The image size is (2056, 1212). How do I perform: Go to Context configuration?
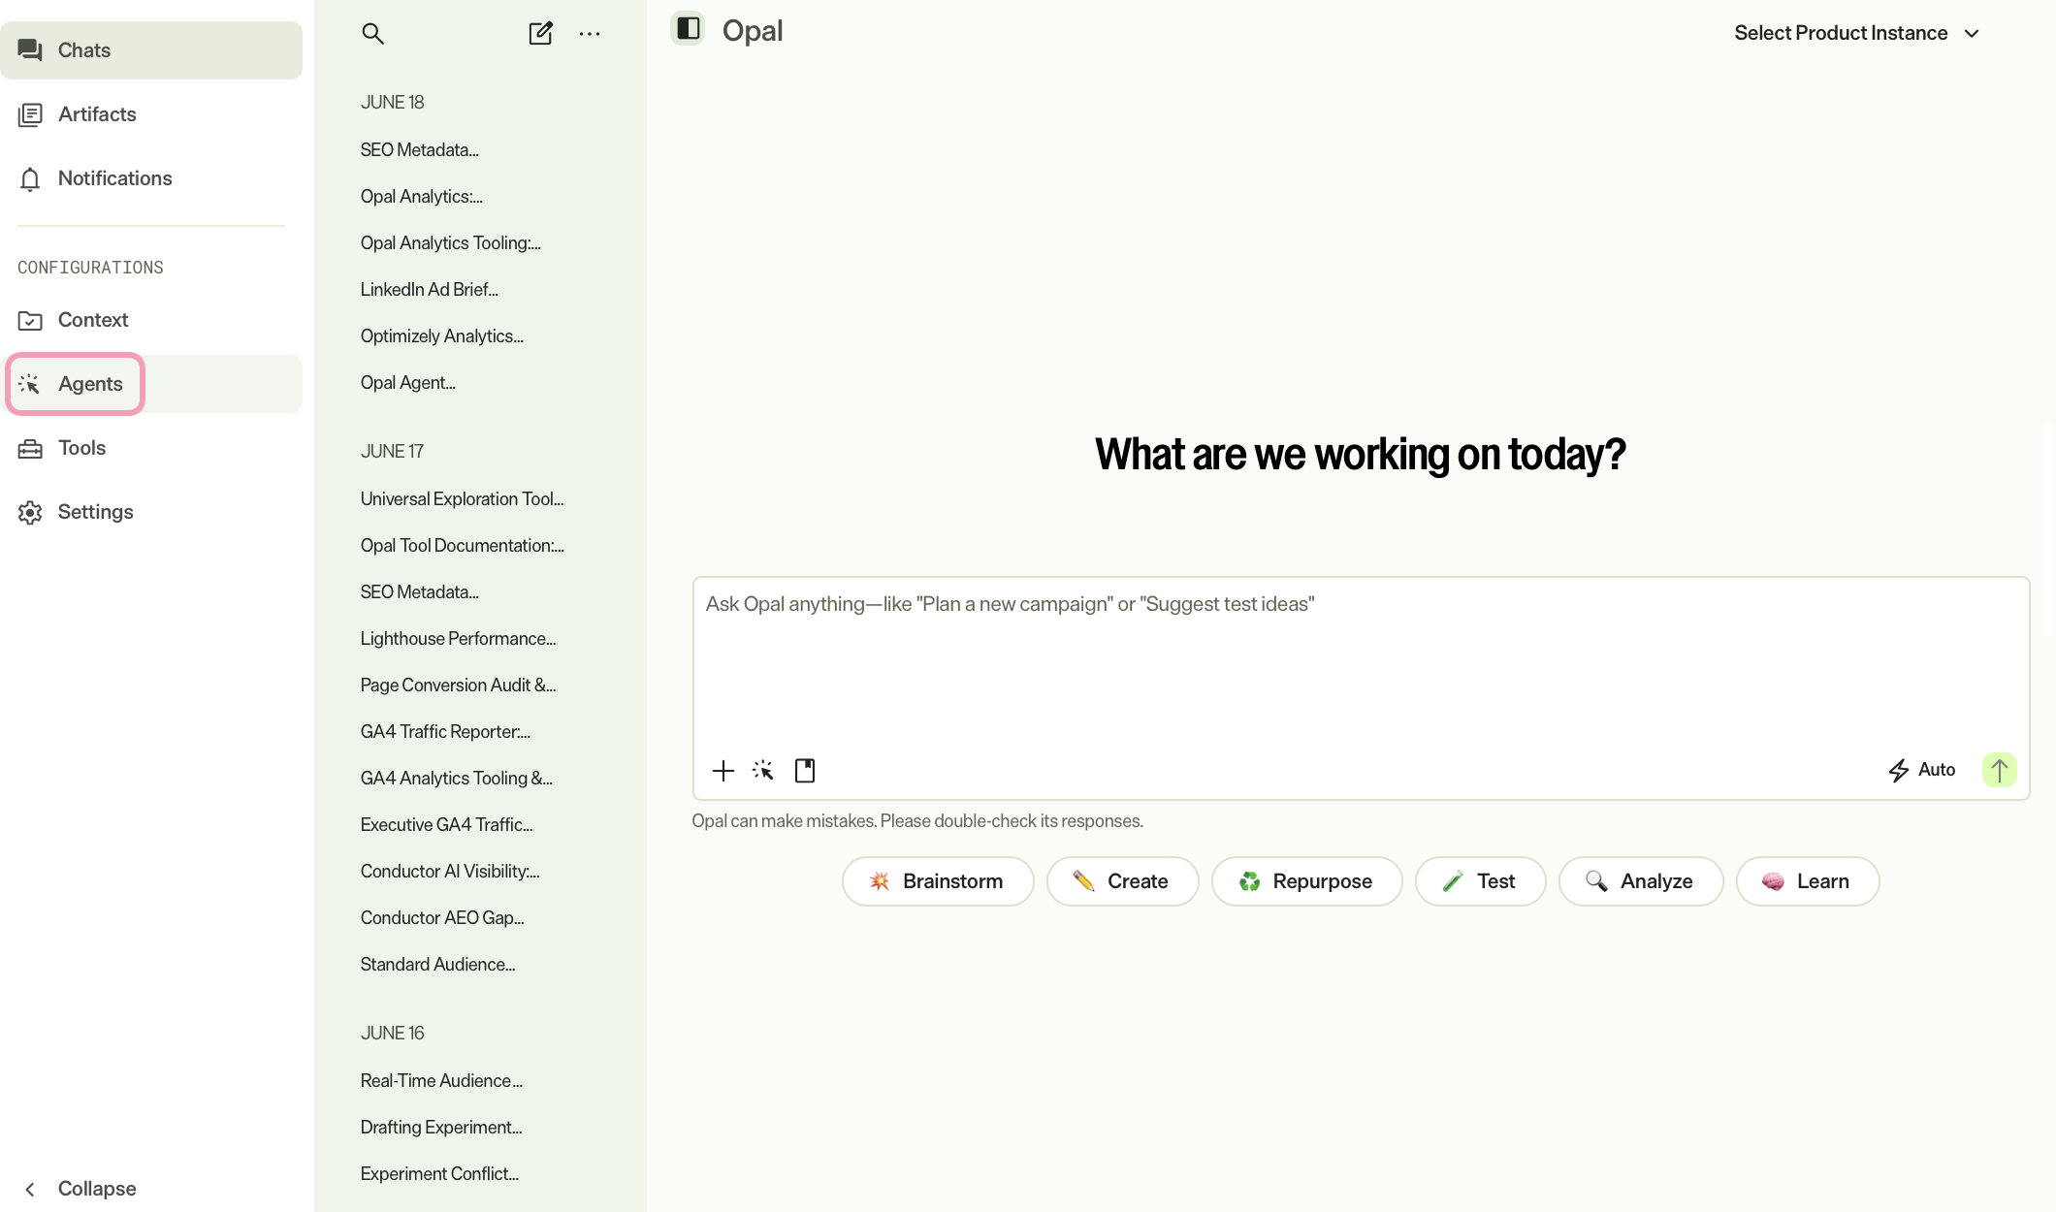pyautogui.click(x=151, y=320)
